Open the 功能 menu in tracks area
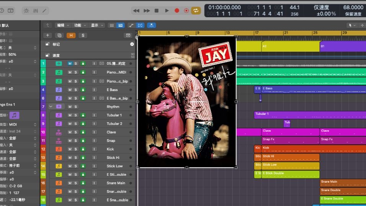This screenshot has width=366, height=206. (x=80, y=25)
